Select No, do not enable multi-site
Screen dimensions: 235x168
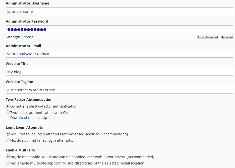click(x=8, y=157)
